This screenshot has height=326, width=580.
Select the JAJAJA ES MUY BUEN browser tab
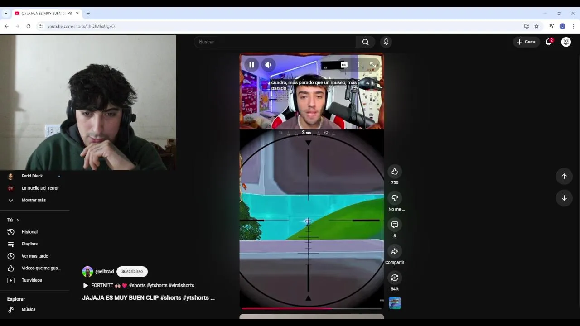[47, 14]
